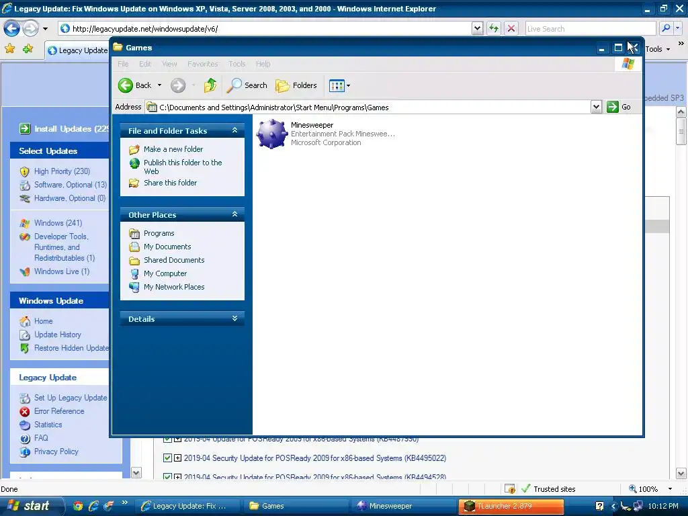The width and height of the screenshot is (688, 516).
Task: Open Privacy Policy link
Action: click(56, 451)
